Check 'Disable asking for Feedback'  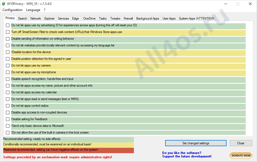[x=8, y=119]
